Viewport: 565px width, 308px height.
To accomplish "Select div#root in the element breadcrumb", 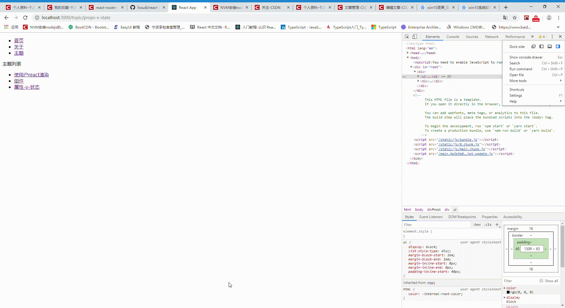I will (x=434, y=209).
